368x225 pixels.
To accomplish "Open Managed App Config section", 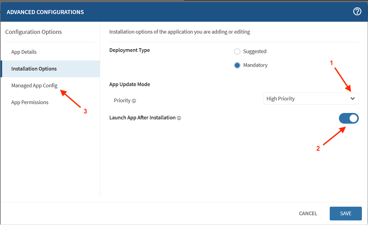I will pos(34,85).
